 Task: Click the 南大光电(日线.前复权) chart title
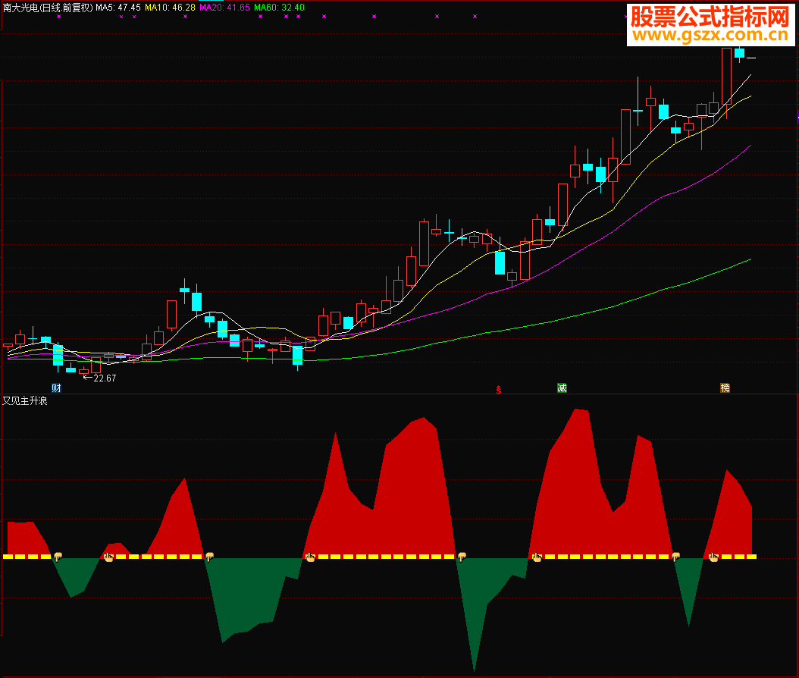(48, 8)
